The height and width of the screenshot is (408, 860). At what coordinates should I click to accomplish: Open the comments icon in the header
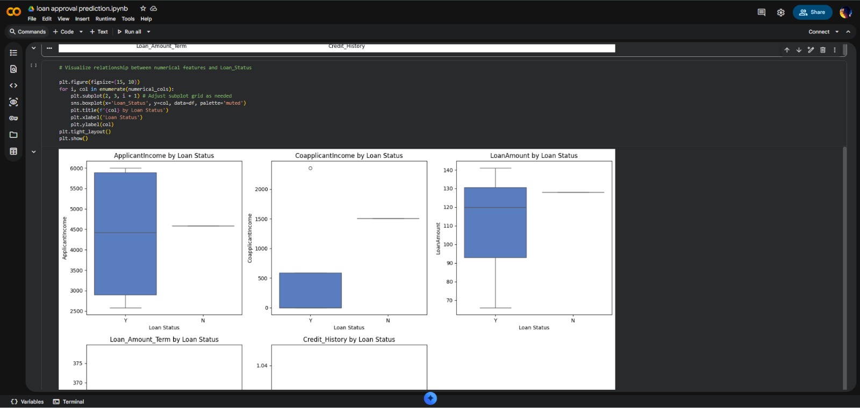click(761, 12)
